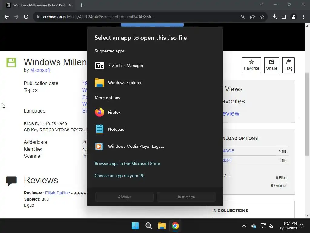This screenshot has height=233, width=310.
Task: Click the muted volume tray icon
Action: [271, 226]
